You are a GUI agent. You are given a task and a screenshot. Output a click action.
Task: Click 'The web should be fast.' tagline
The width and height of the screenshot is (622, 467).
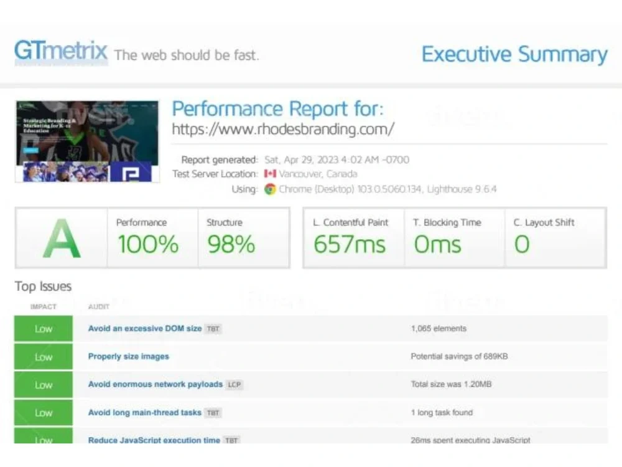point(187,55)
